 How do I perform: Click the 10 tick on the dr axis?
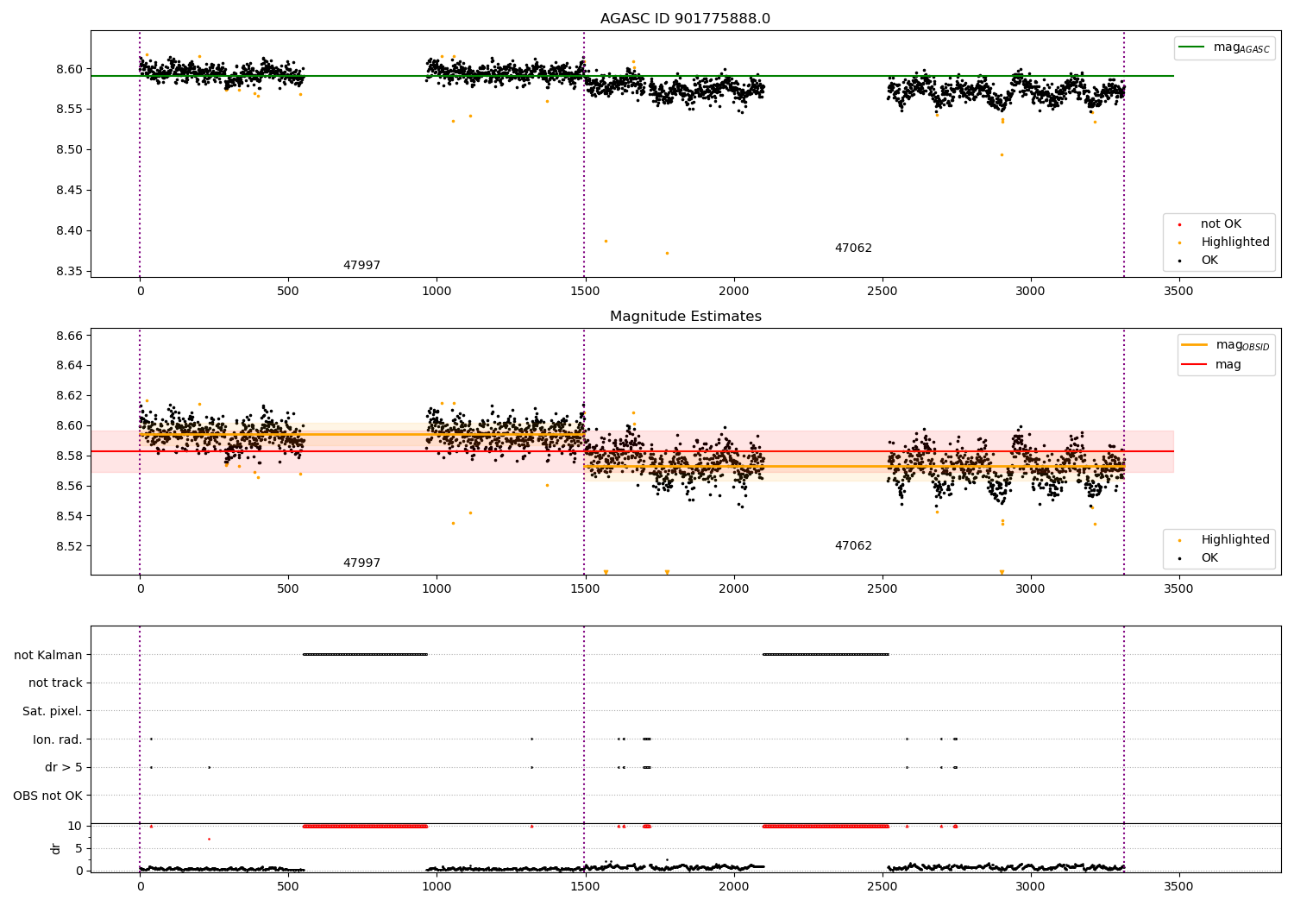[x=75, y=826]
